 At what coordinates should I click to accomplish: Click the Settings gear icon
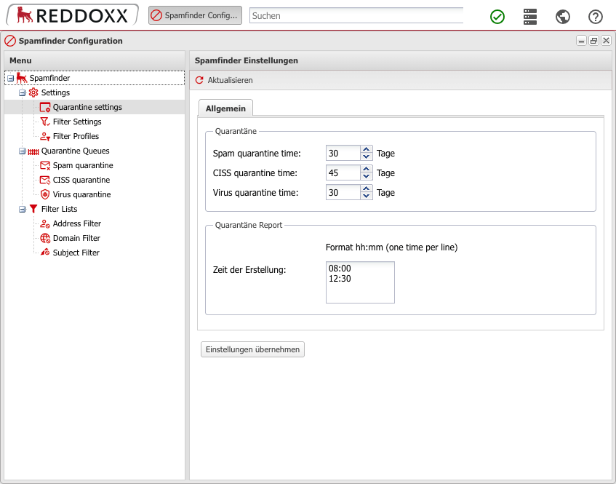coord(33,92)
